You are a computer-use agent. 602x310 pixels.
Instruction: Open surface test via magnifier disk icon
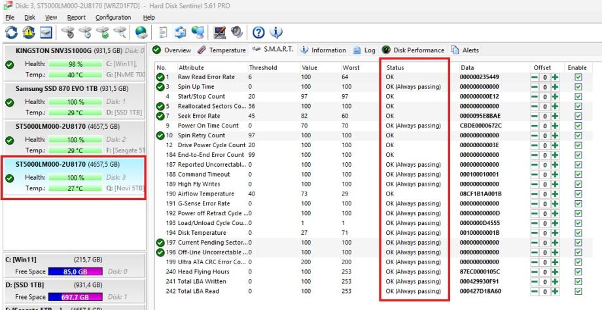point(120,32)
